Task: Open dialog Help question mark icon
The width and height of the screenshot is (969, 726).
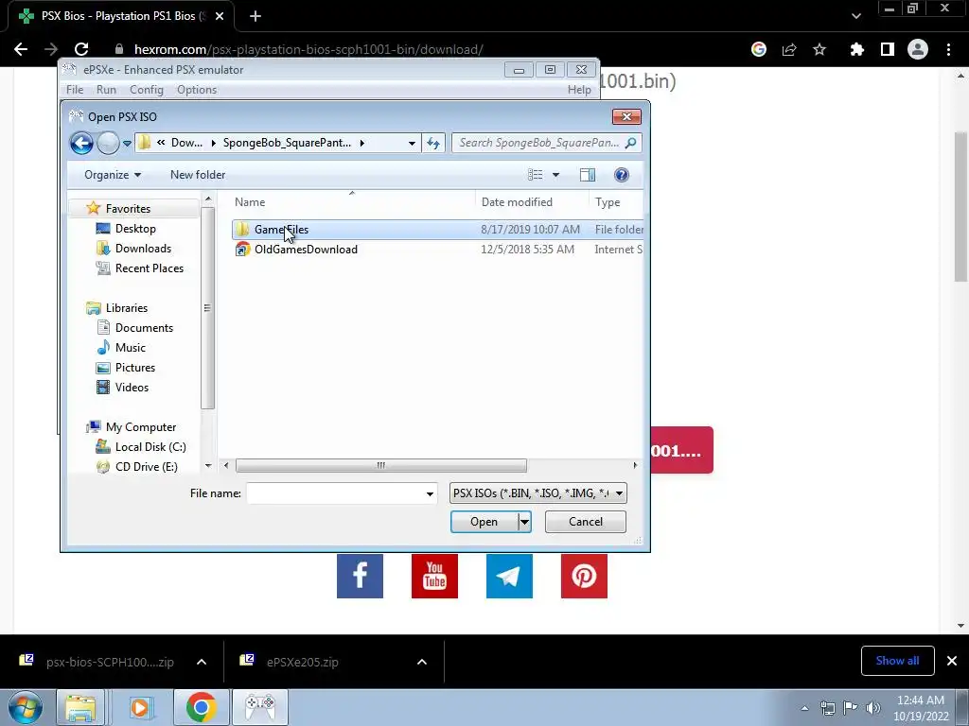Action: [621, 175]
